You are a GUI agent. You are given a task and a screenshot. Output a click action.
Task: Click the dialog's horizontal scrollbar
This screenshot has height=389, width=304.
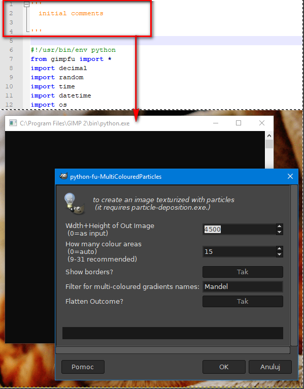point(173,350)
